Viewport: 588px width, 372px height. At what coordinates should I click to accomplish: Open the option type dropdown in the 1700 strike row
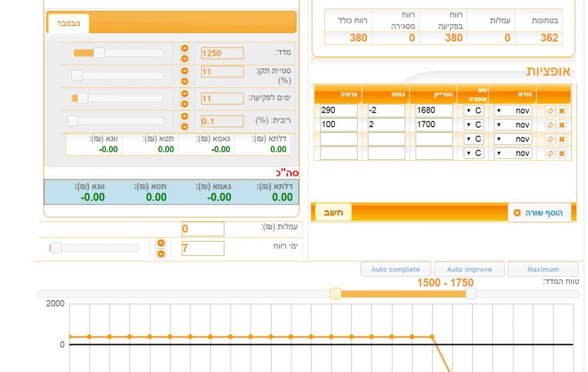[474, 125]
